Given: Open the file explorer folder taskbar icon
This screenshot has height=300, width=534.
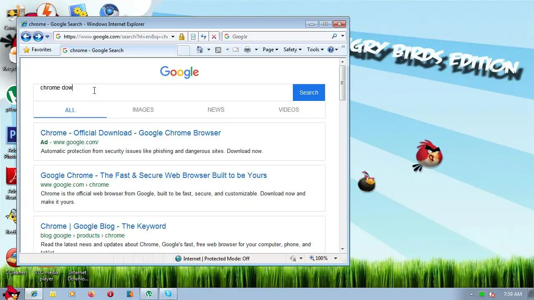Looking at the screenshot, I should 53,294.
